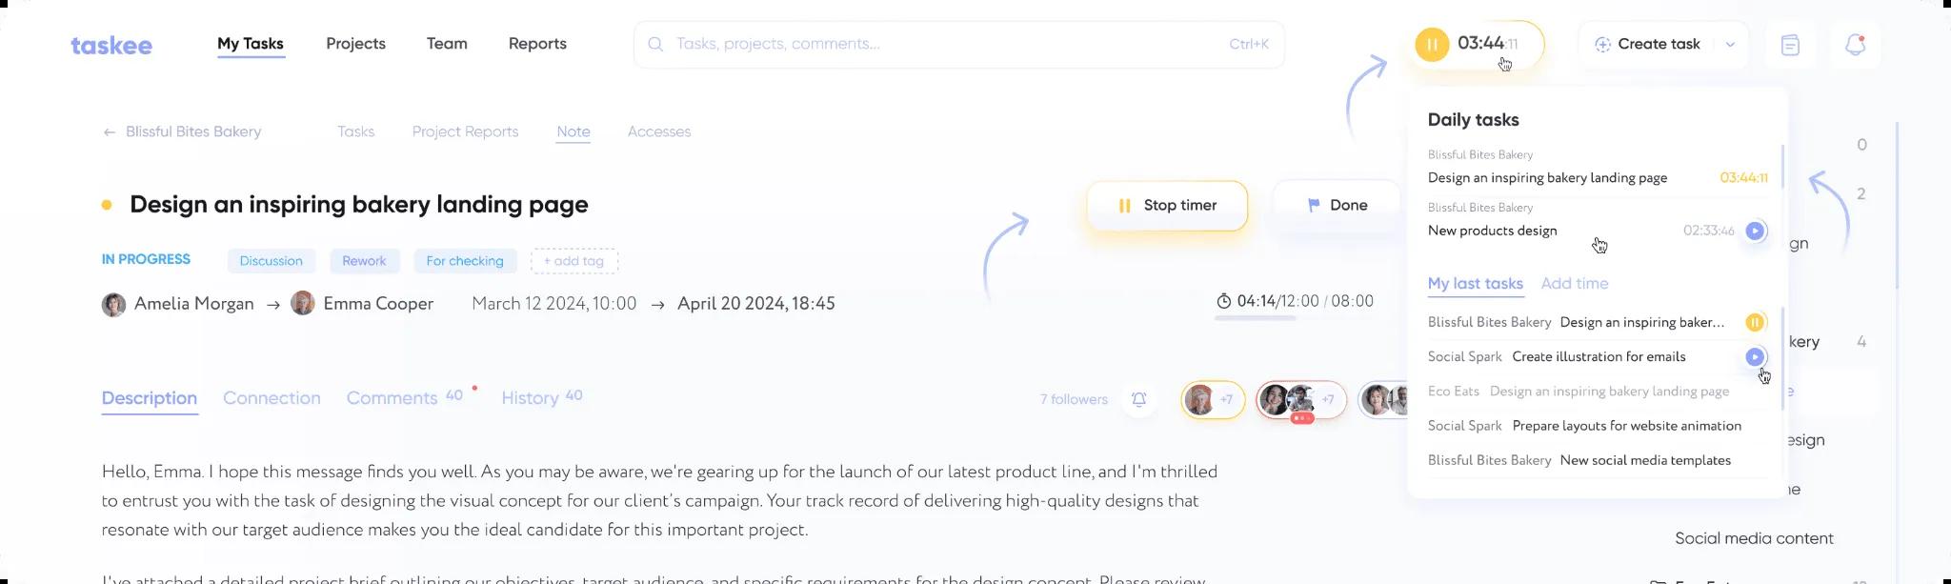Click the add tag option

click(x=573, y=261)
